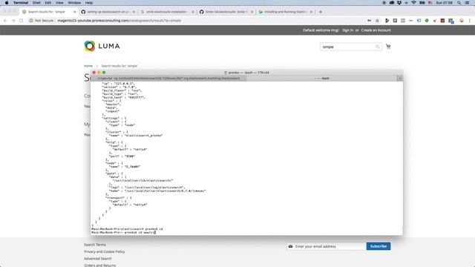475x267 pixels.
Task: Select the first Terminal tab running elasticsearch
Action: (x=168, y=78)
